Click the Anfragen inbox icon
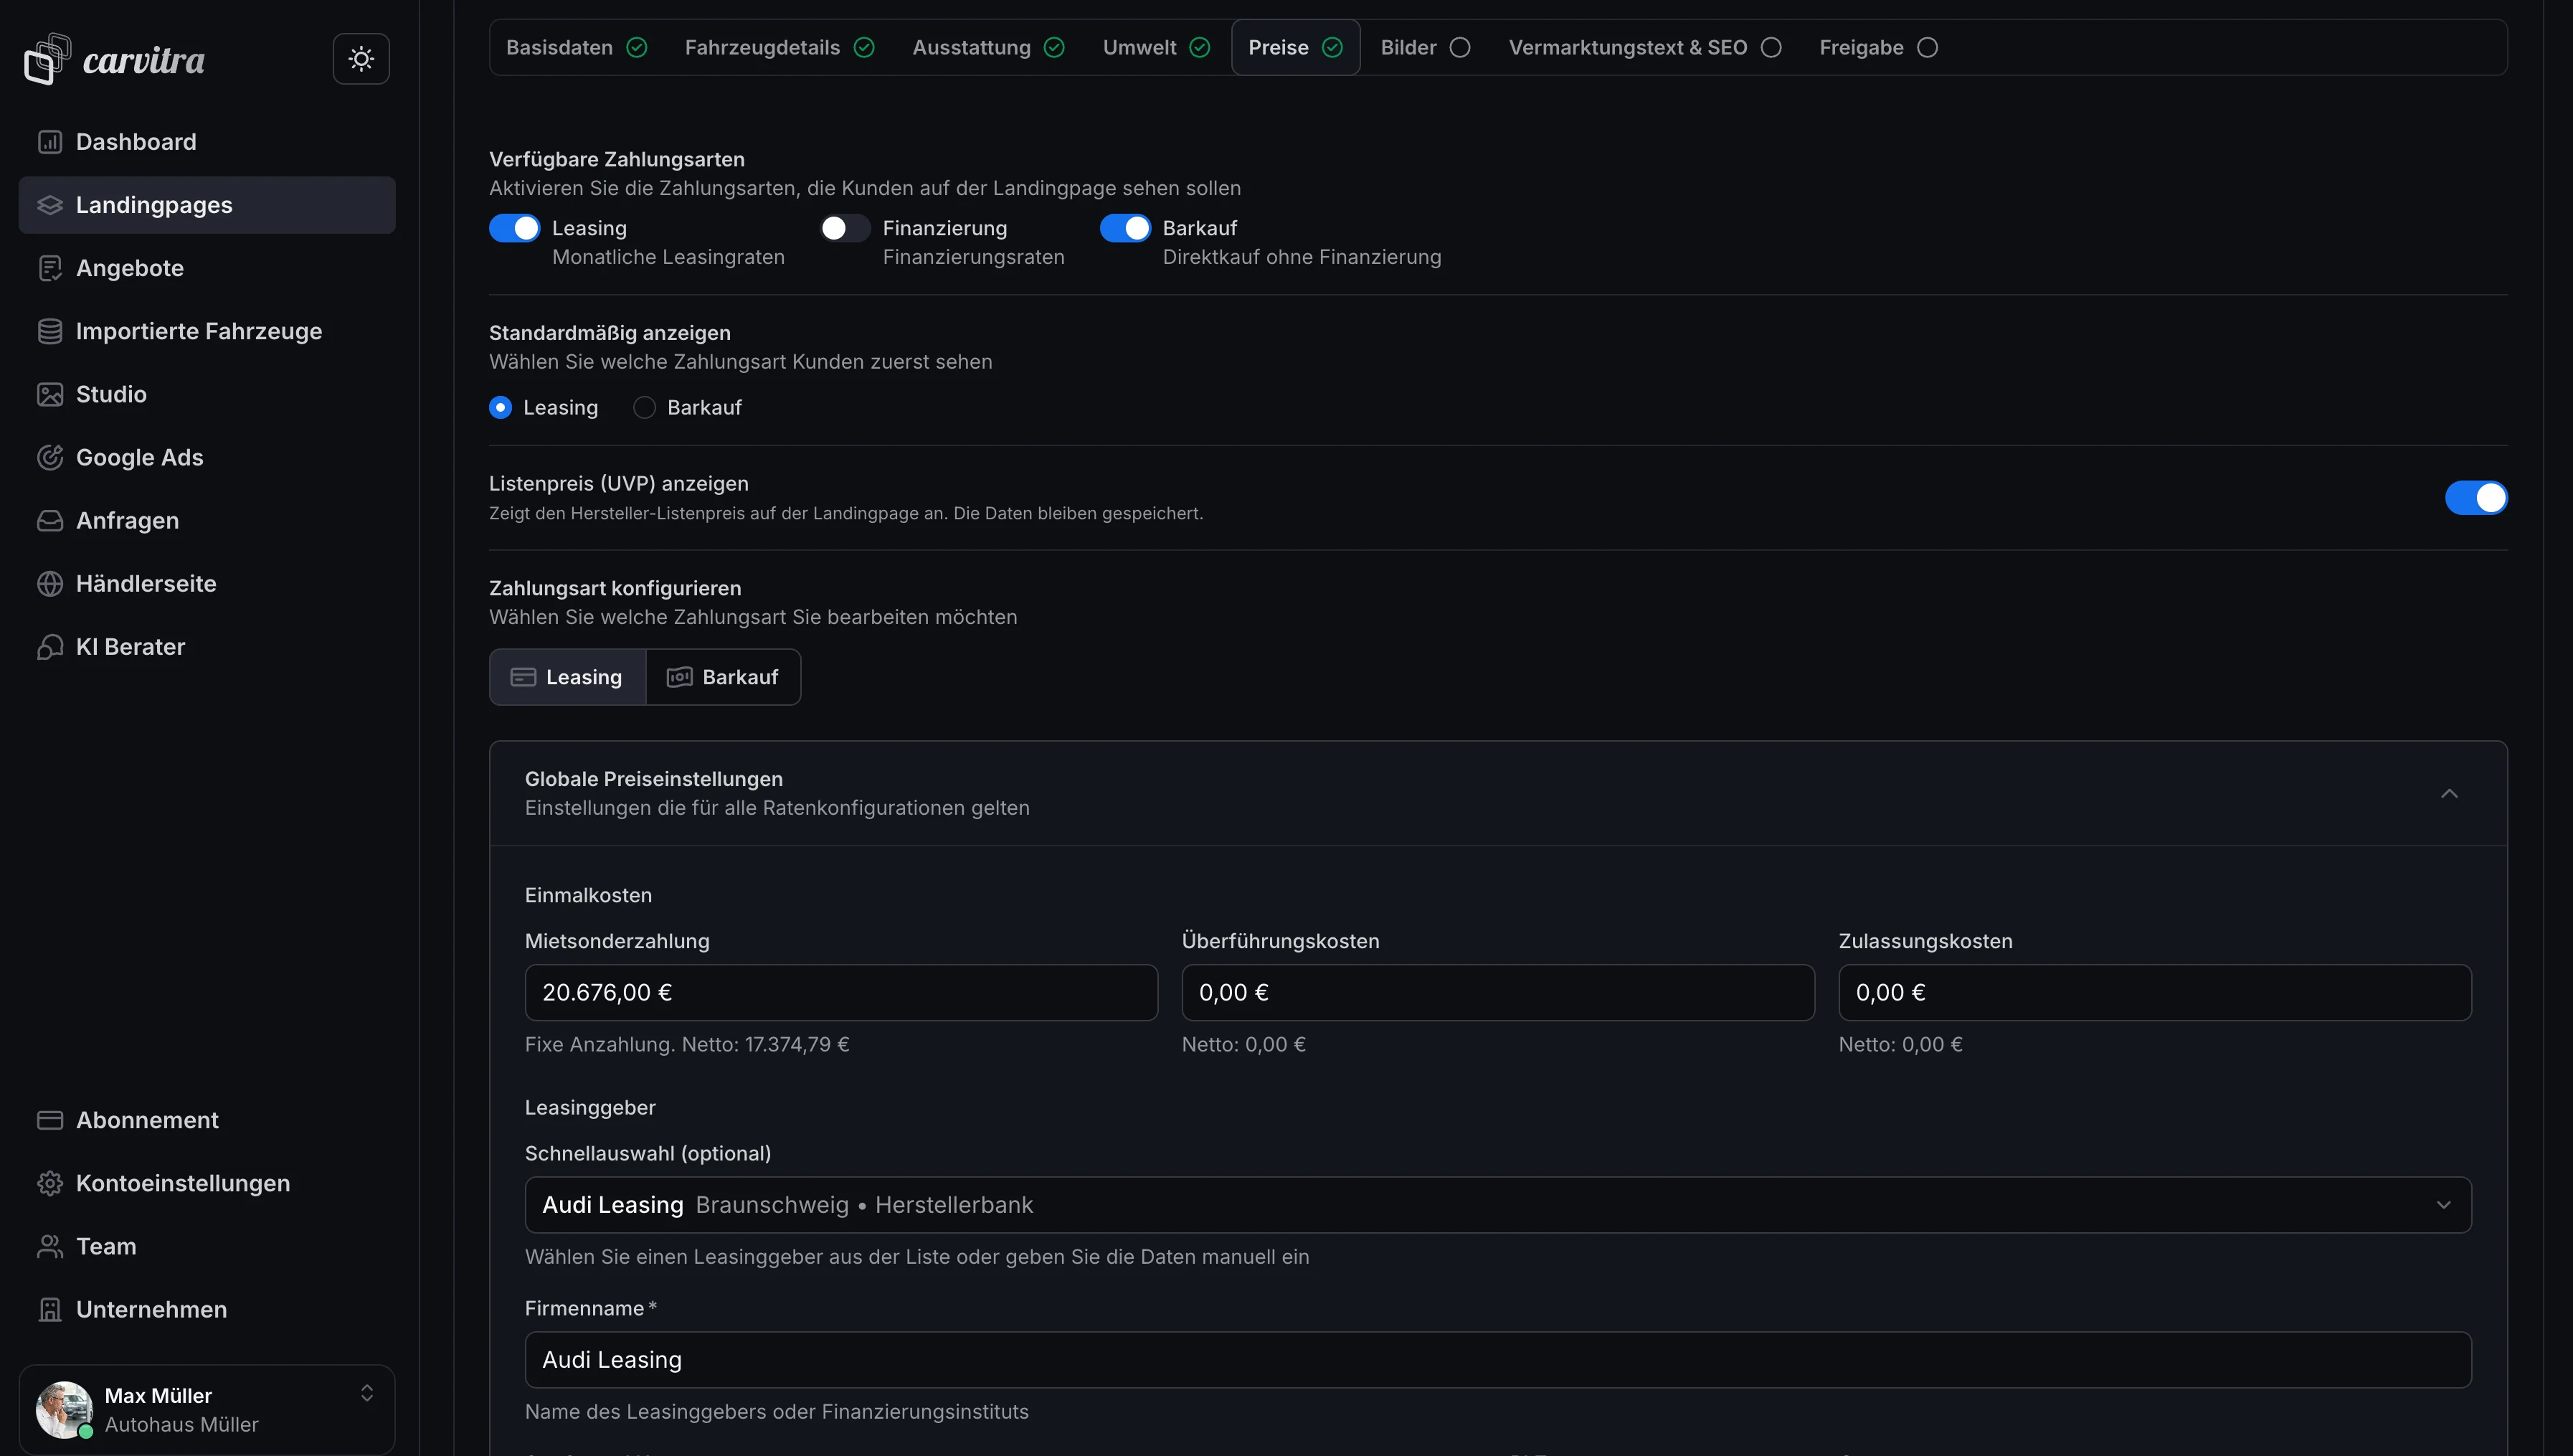The image size is (2573, 1456). coord(50,520)
